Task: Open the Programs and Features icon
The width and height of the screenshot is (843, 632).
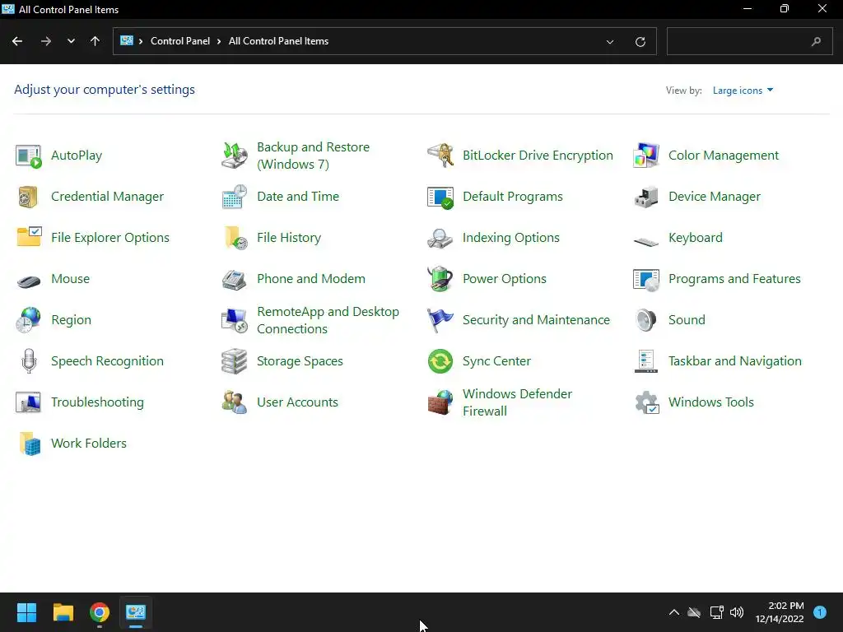Action: [646, 280]
